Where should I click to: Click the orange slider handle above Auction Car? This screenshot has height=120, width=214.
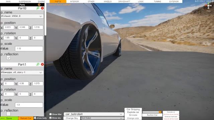(160, 112)
